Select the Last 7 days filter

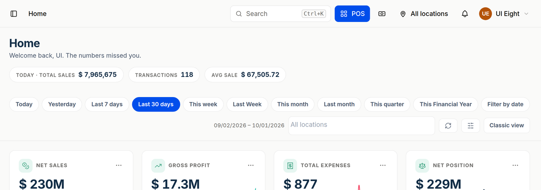tap(107, 104)
